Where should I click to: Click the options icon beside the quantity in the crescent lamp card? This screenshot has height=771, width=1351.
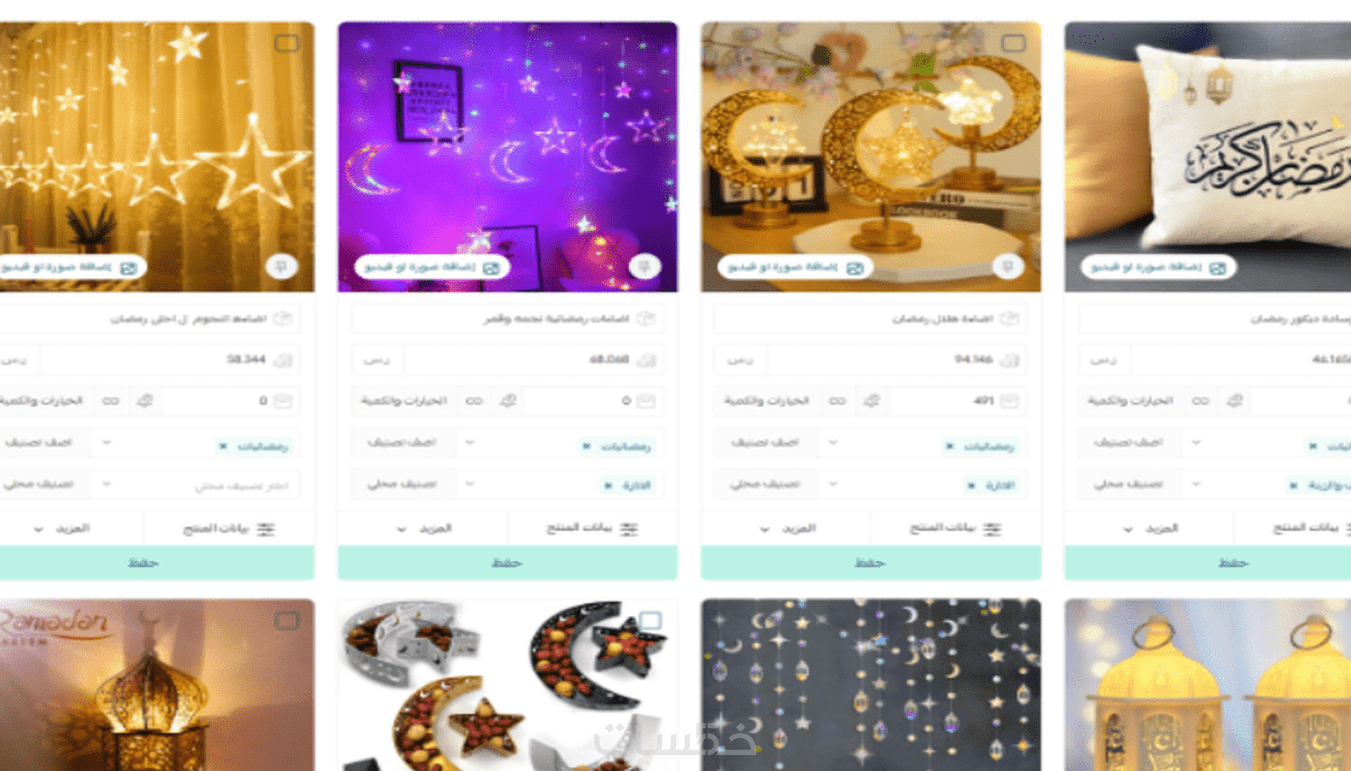(872, 401)
